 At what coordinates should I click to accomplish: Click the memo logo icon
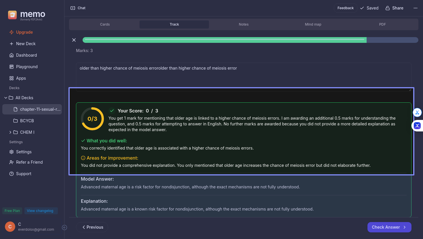coord(12,15)
